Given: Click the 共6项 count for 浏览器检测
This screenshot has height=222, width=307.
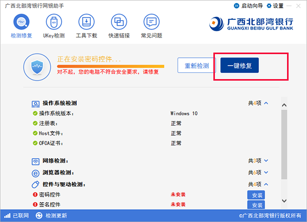Looking at the screenshot, I should click(x=255, y=172).
